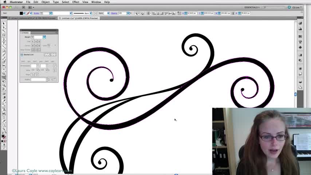311x175 pixels.
Task: Select the Scissors tool
Action: 4,66
